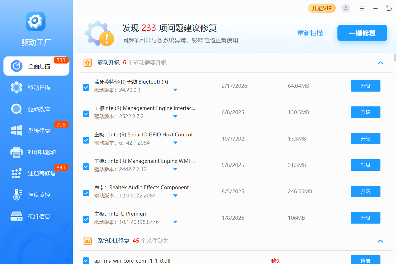Click the 驱动升级 upload arrow icon
Screen dimensions: 397x264
tap(88, 63)
